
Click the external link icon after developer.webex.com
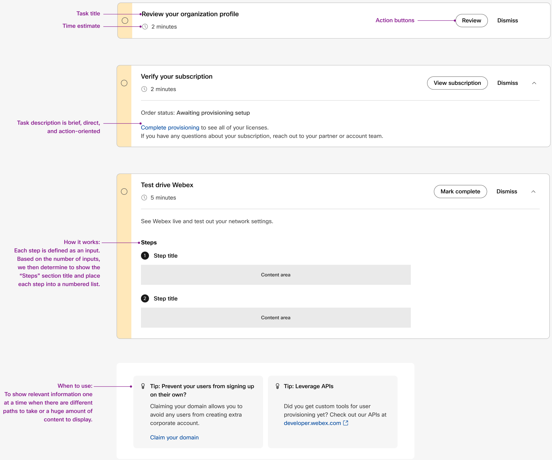click(346, 423)
